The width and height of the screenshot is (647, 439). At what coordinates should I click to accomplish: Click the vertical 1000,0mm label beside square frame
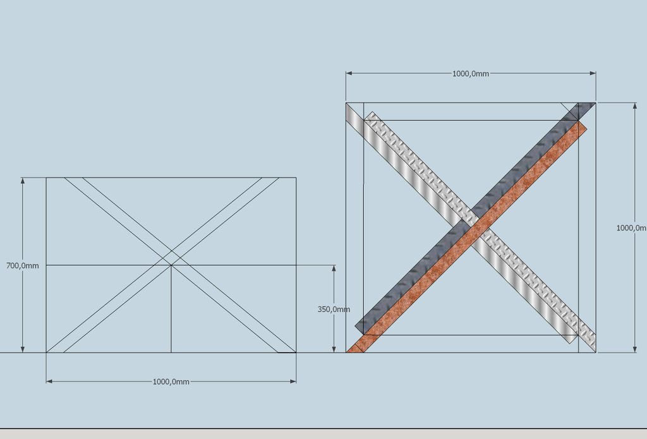[x=631, y=228]
